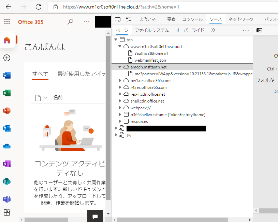Toggle device emulation in DevTools
This screenshot has height=222, width=278.
129,19
